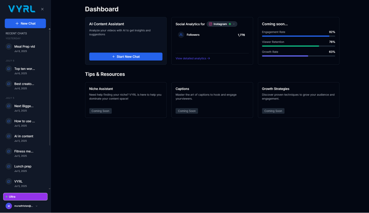
Task: Click the 92% engagement value
Action: coord(332,32)
